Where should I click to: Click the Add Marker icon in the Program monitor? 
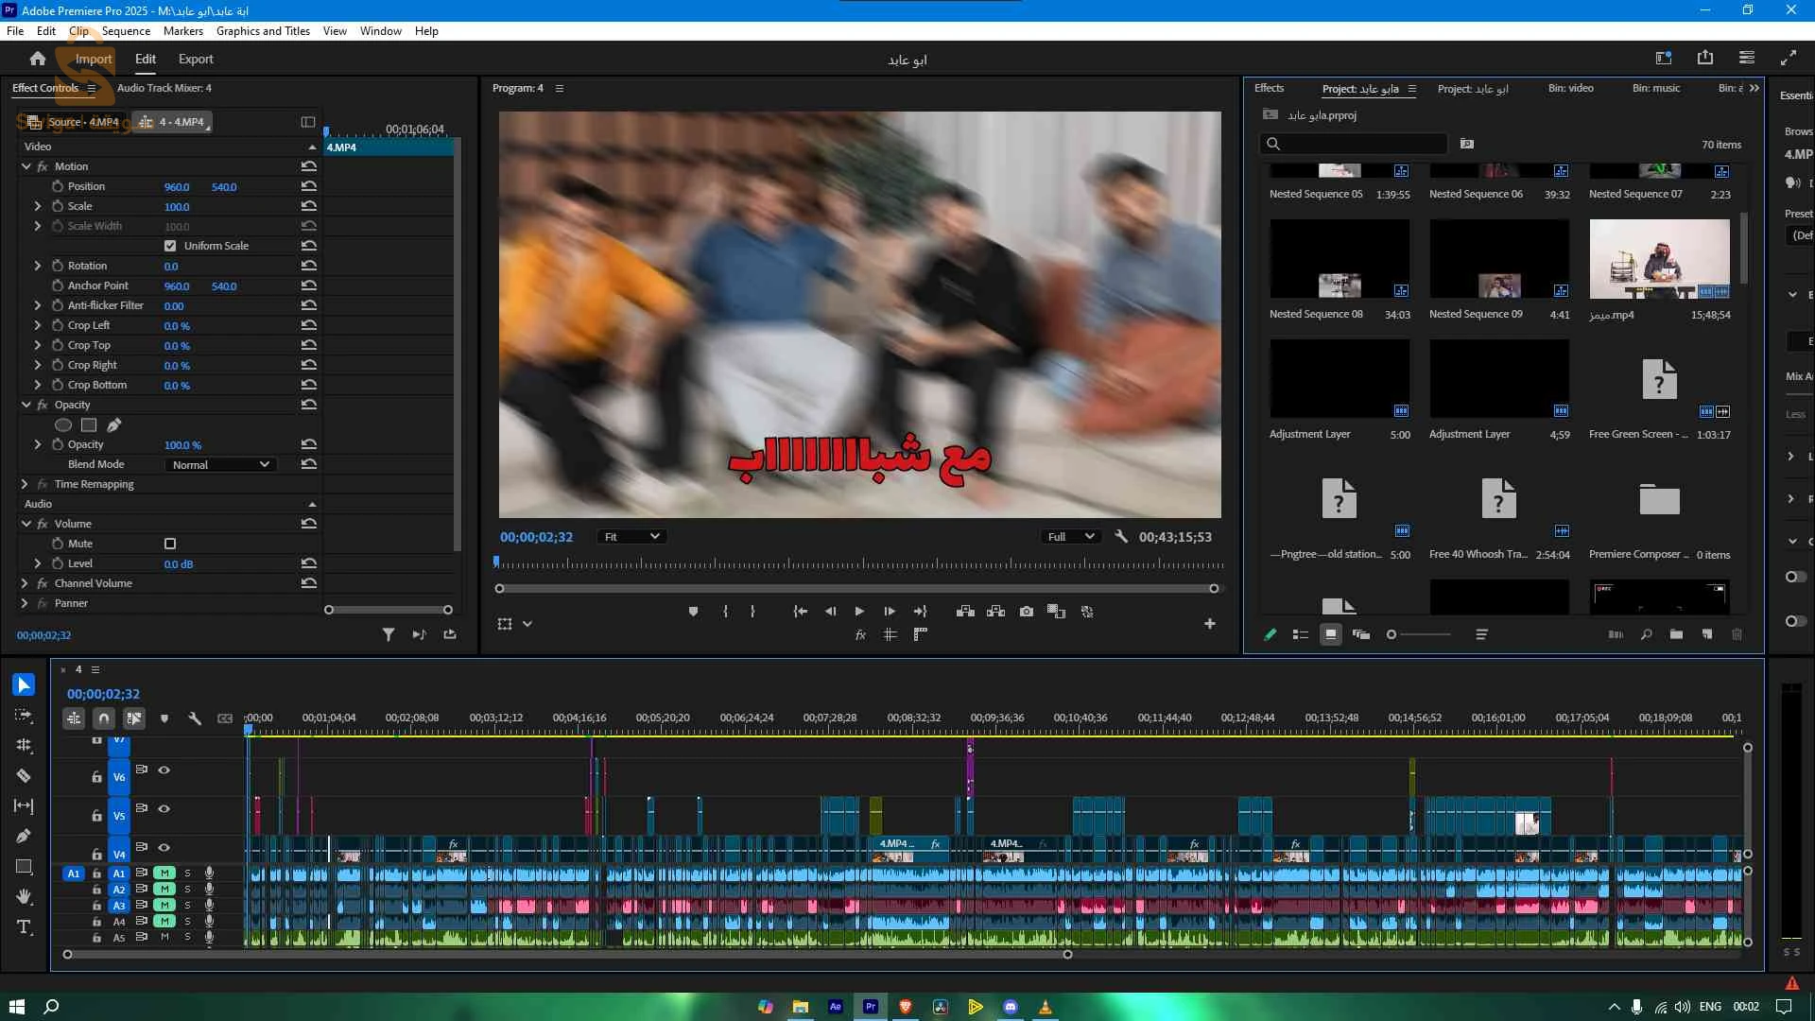693,612
